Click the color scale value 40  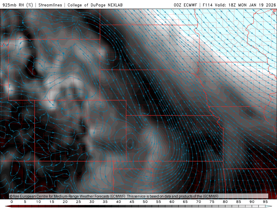pos(118,202)
